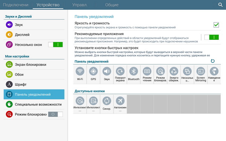Screen dimensions: 226x141
Task: Open the Общие tab
Action: click(112, 5)
